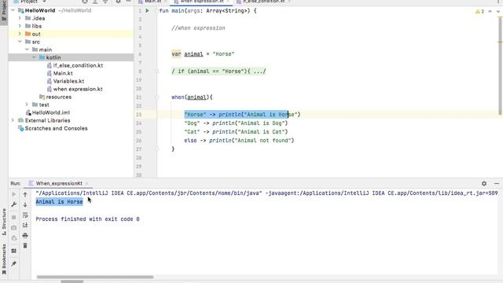Click the //when expression comment
This screenshot has height=283, width=503.
[x=198, y=28]
